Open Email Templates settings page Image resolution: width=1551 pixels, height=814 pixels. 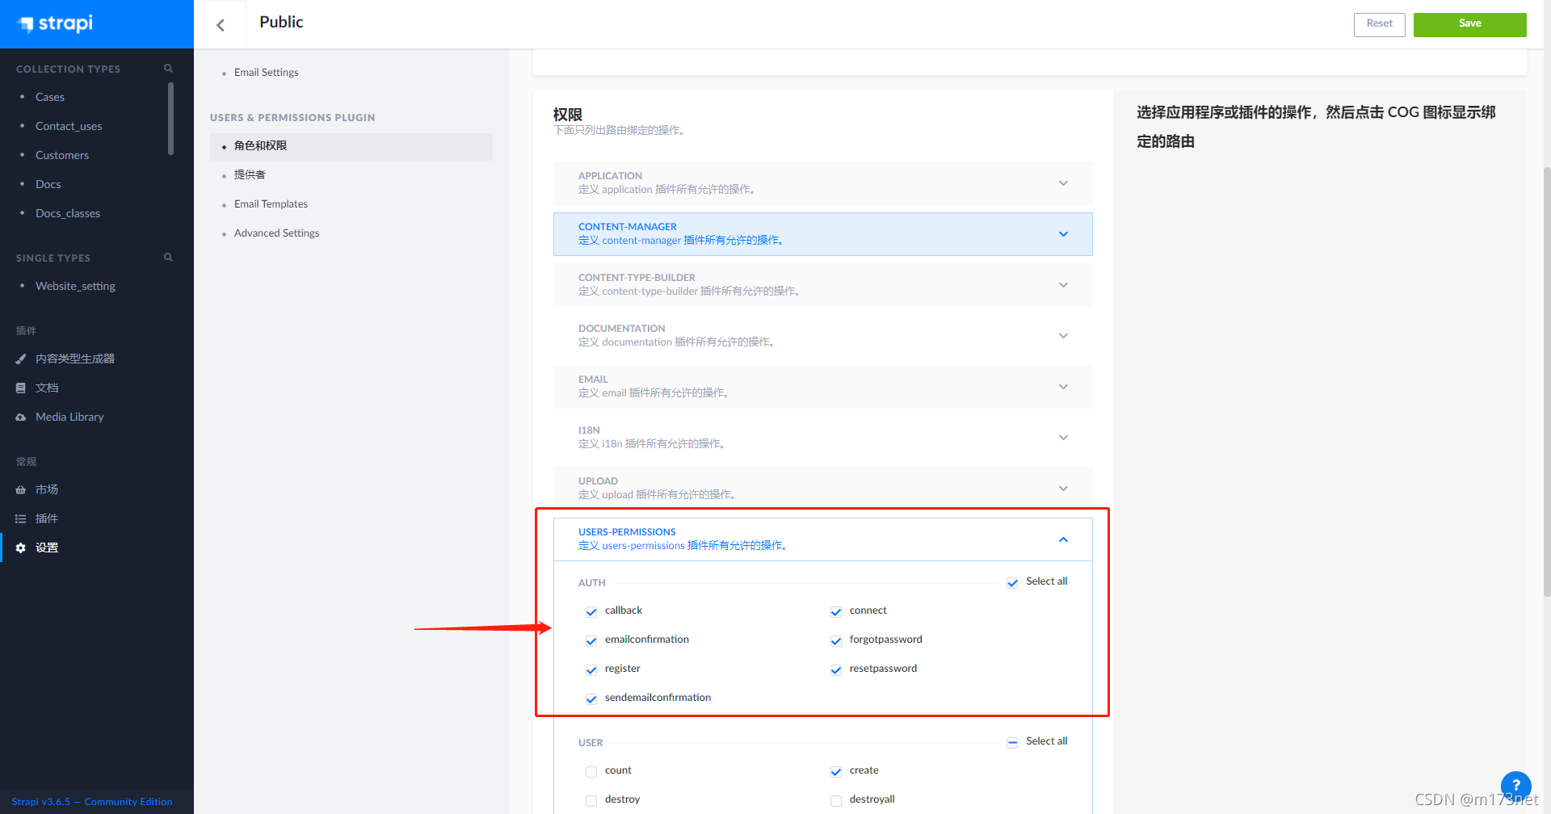271,203
